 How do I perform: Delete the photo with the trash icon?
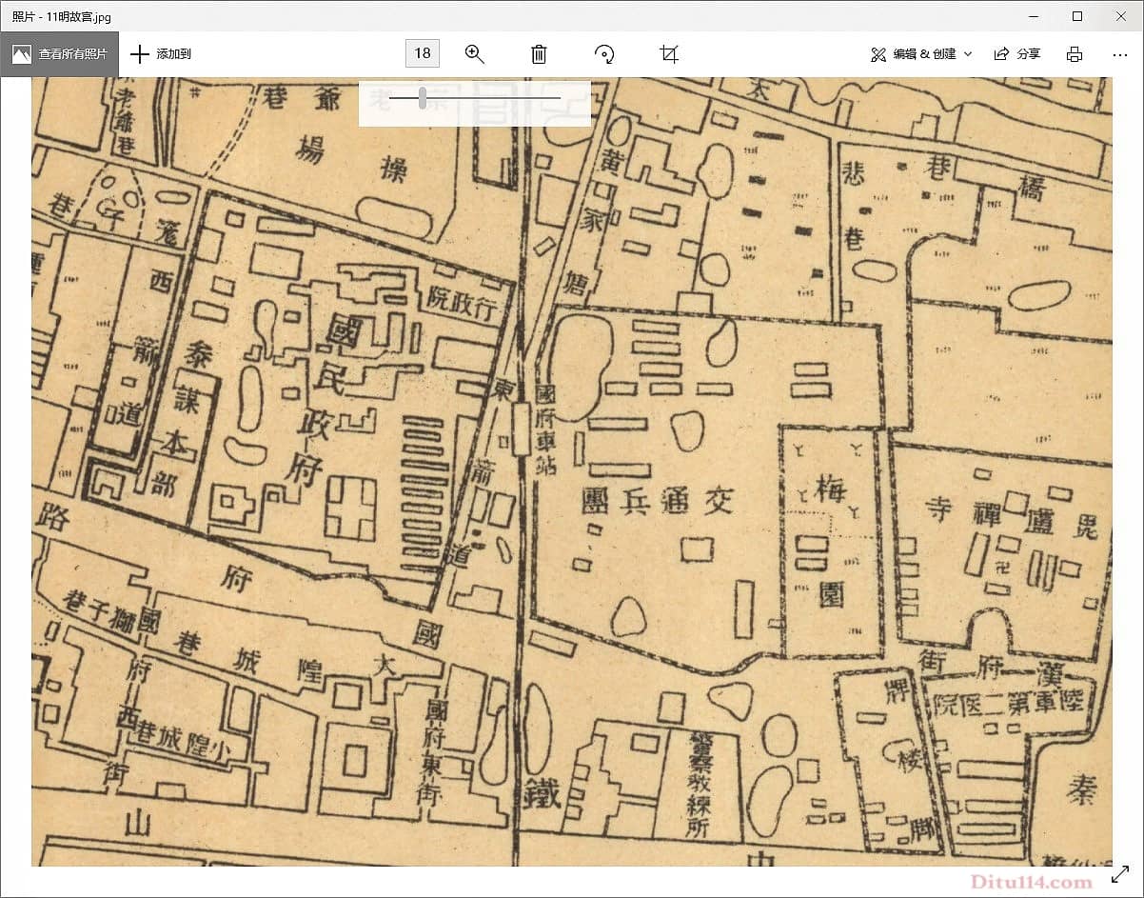(x=539, y=54)
